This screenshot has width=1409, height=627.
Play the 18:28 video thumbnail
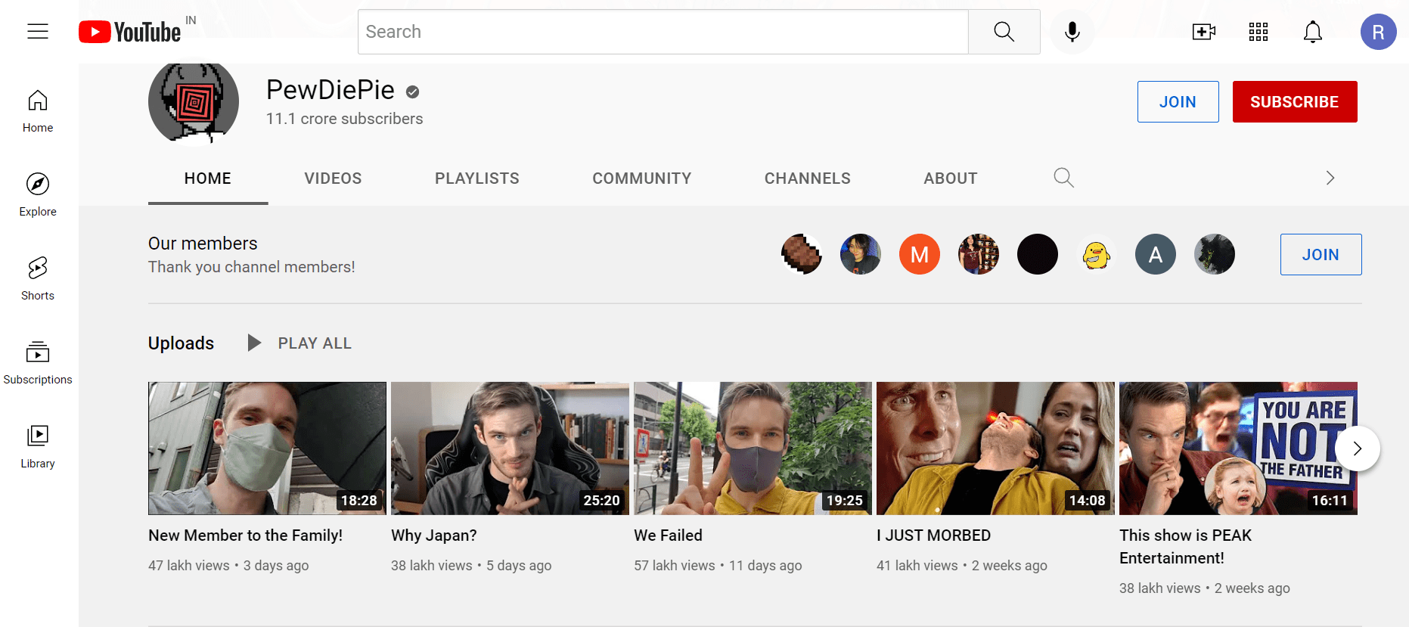267,449
